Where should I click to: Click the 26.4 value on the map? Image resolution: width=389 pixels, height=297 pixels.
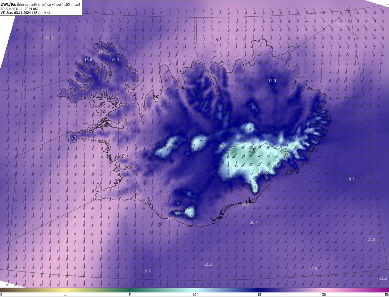coord(341,24)
